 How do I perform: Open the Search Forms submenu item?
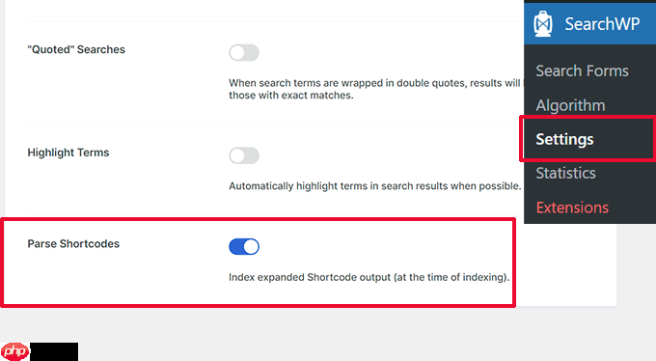coord(582,70)
